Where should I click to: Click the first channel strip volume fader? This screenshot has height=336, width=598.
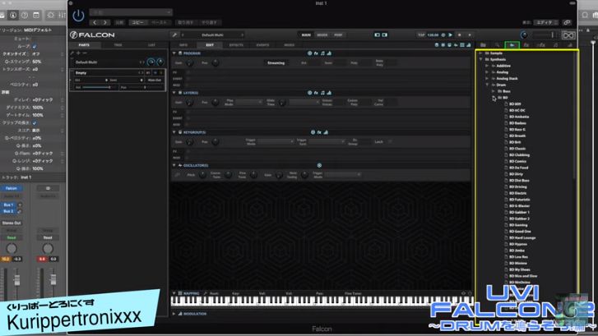16,280
